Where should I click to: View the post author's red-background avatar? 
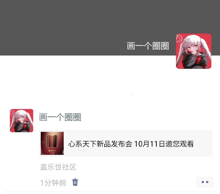tap(21, 120)
